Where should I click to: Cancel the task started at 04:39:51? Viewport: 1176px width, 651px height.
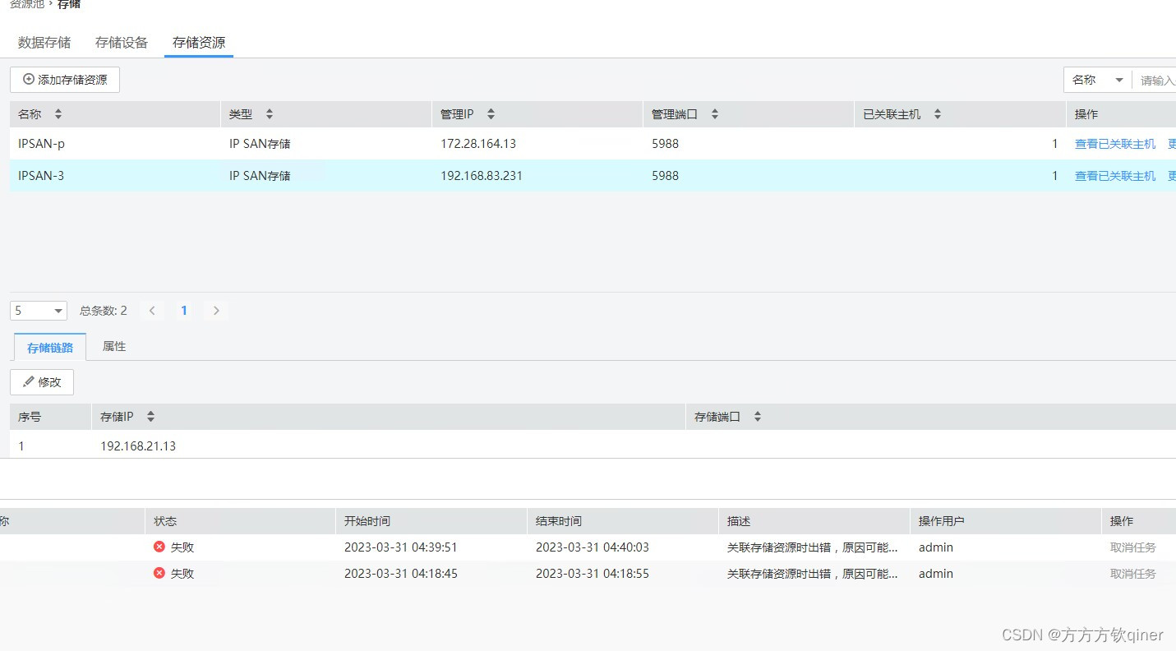1133,547
